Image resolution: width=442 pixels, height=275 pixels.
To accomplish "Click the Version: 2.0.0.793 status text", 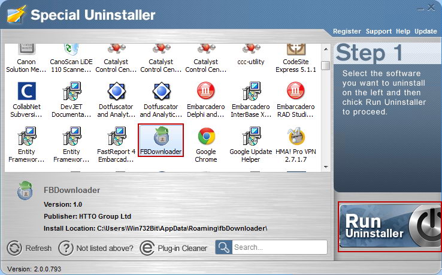I will (34, 269).
